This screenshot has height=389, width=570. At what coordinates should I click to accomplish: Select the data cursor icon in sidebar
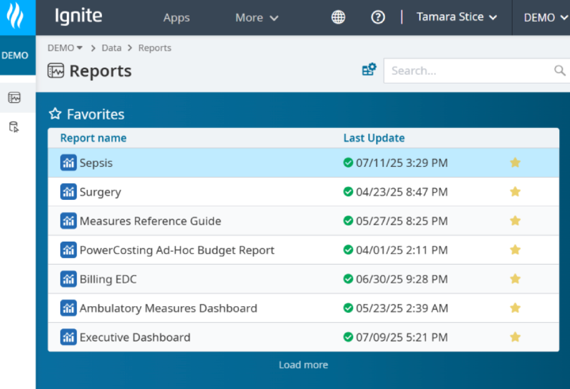(x=14, y=127)
